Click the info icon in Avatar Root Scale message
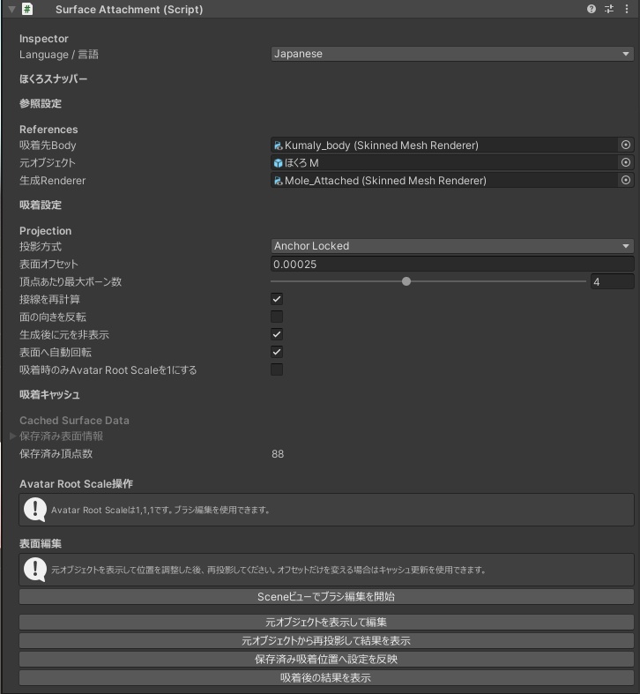640x694 pixels. [x=35, y=510]
